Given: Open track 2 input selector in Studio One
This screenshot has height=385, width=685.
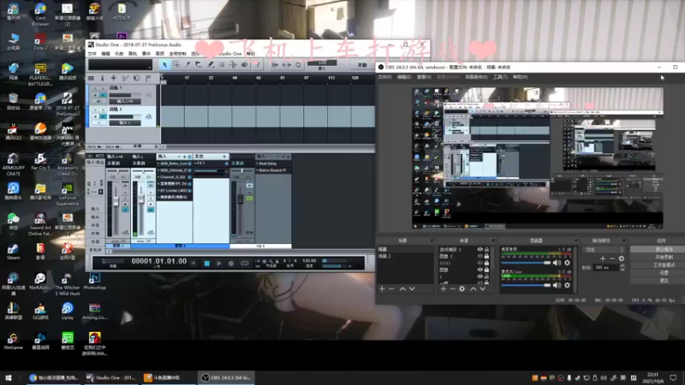Looking at the screenshot, I should click(x=125, y=123).
